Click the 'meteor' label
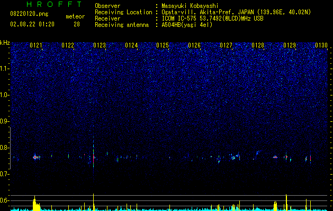This screenshot has width=333, height=211. (x=75, y=16)
